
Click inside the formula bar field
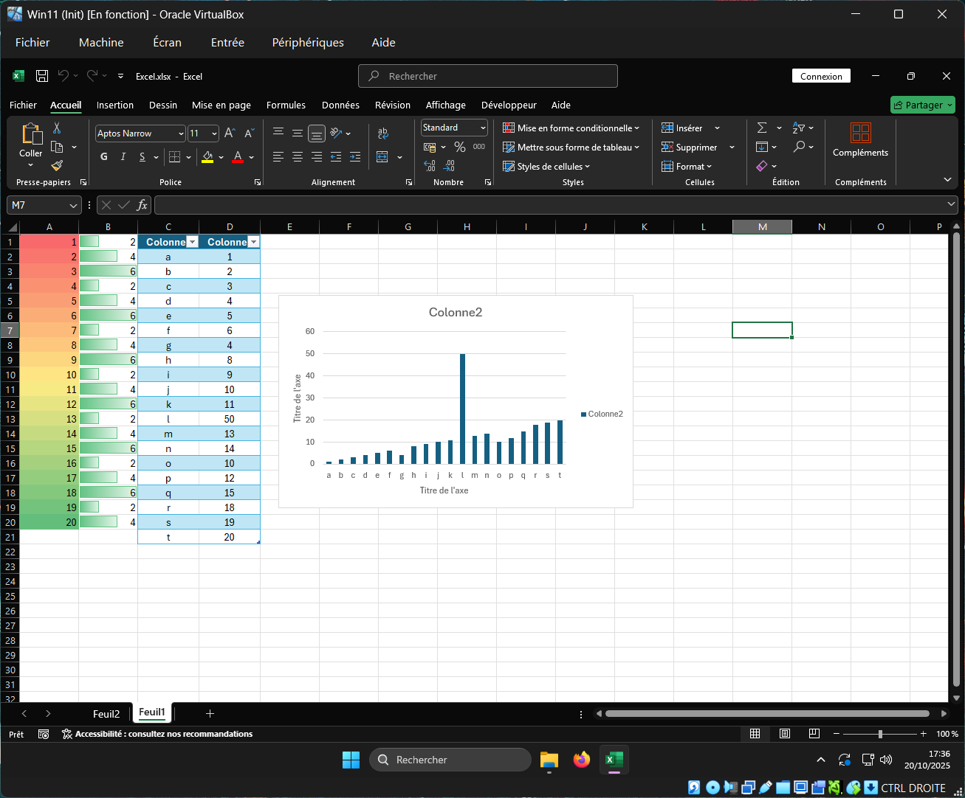546,205
